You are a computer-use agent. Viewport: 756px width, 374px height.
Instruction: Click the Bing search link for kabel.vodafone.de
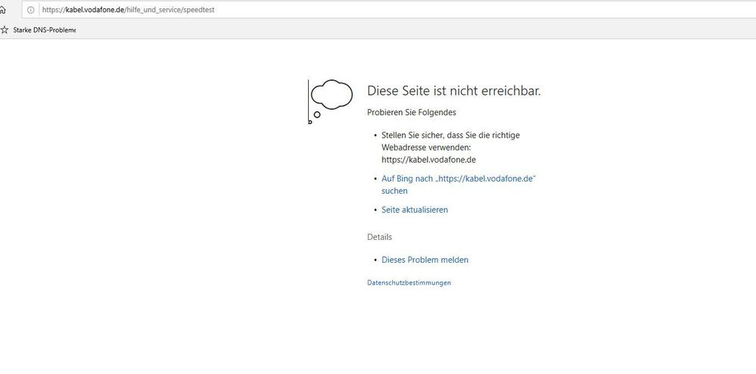click(x=459, y=184)
